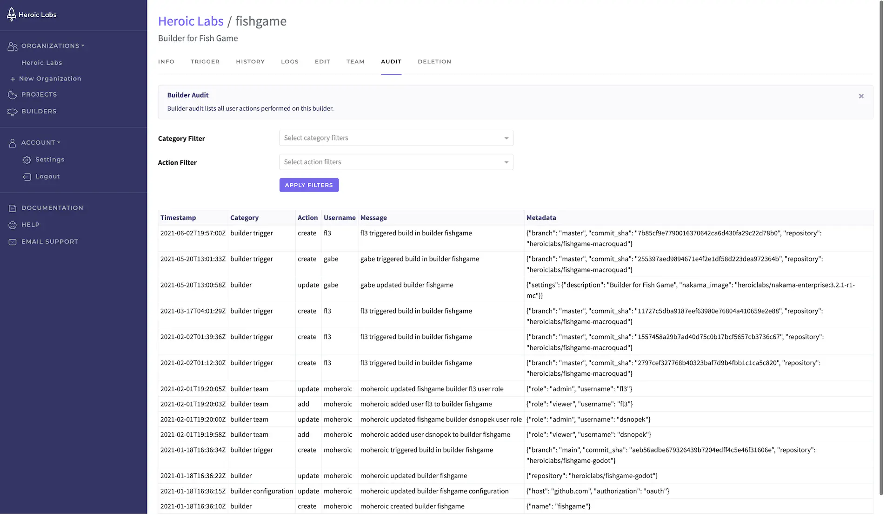The image size is (893, 519).
Task: Click the Heroic Labs logo icon
Action: point(11,14)
